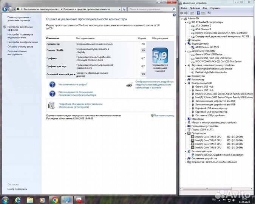Image resolution: width=255 pixels, height=204 pixels.
Task: Click refresh button beside the address bar
Action: coord(124,9)
